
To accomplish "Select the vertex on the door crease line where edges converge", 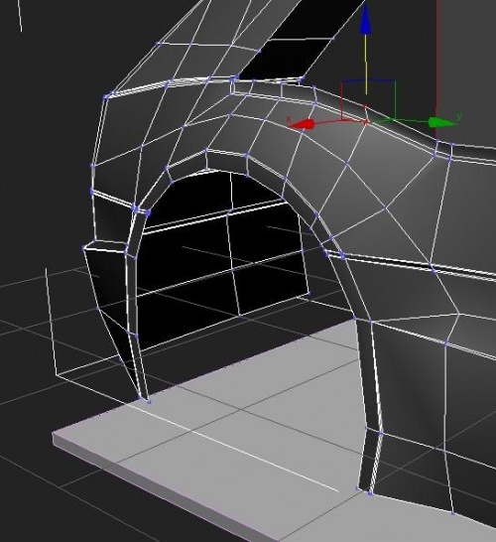I will click(x=432, y=265).
